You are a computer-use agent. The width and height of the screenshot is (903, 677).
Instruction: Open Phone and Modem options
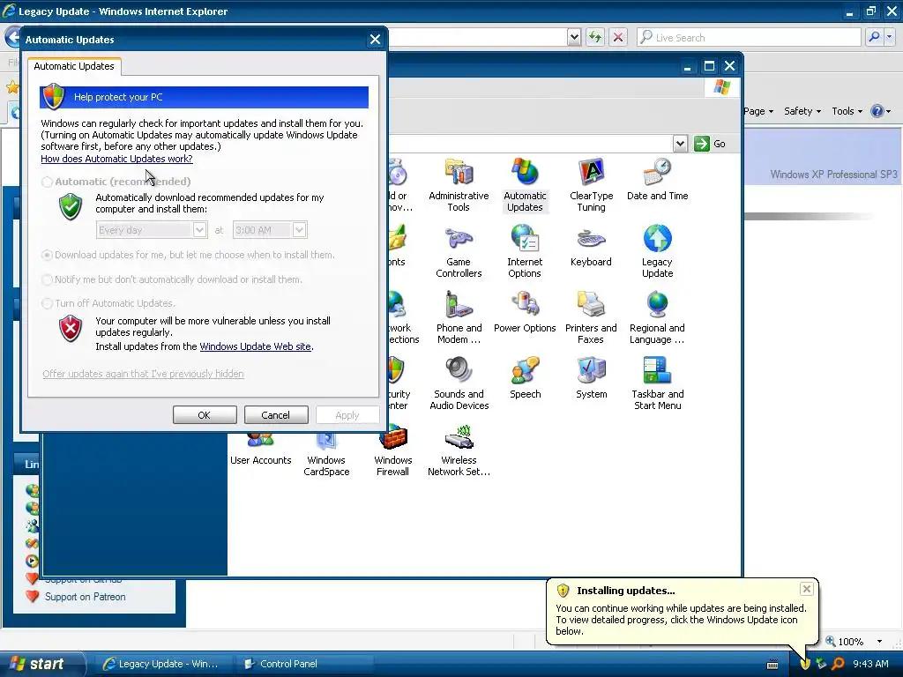click(459, 317)
